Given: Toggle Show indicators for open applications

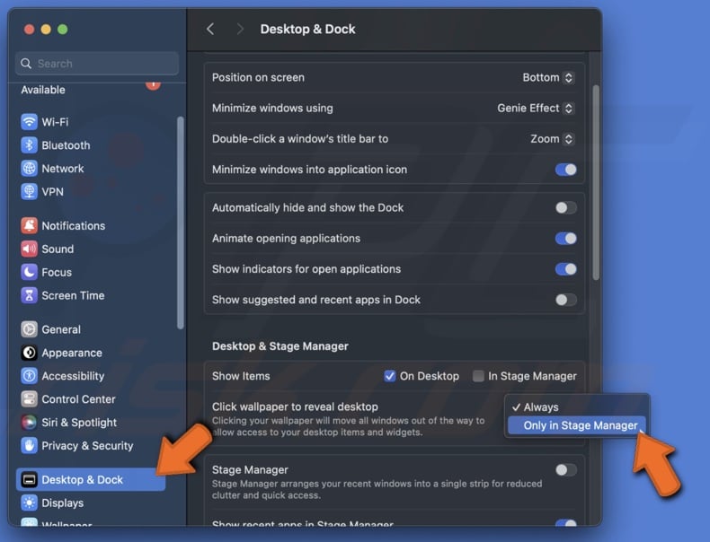Looking at the screenshot, I should pyautogui.click(x=565, y=269).
